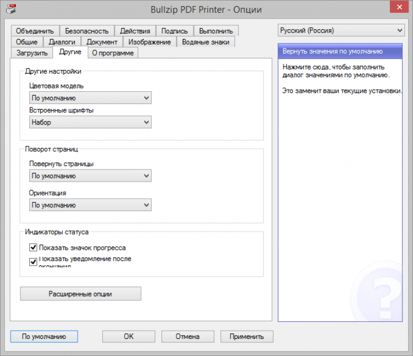
Task: Select the "Другие" tab
Action: point(70,52)
